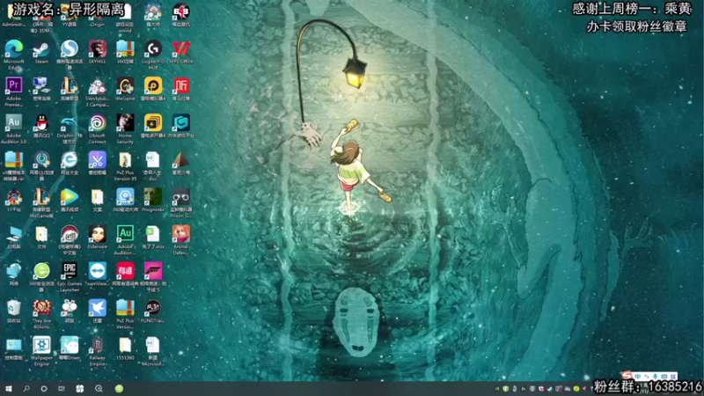Launch the Ubisoft Connect shortcut
The height and width of the screenshot is (396, 704).
coord(98,122)
